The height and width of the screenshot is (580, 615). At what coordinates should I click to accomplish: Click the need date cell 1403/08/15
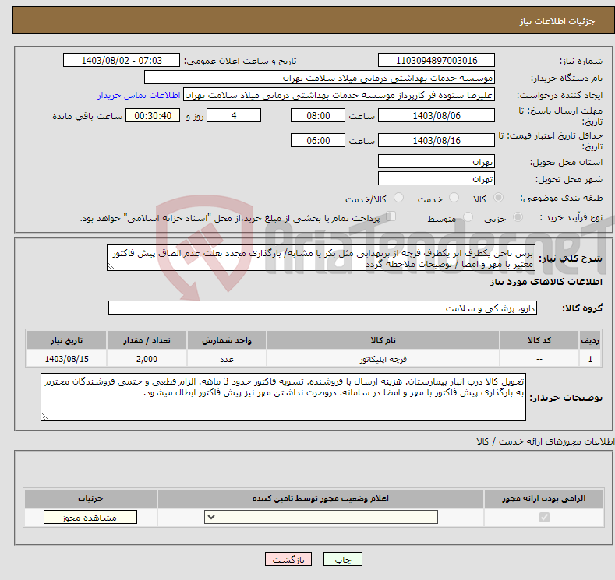67,359
